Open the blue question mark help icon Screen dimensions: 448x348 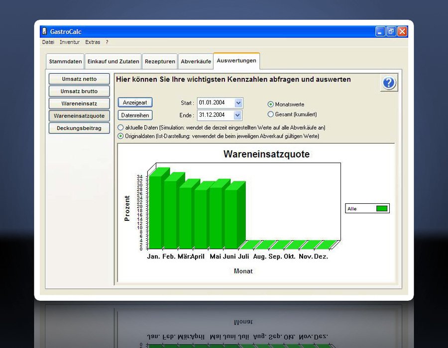point(389,83)
